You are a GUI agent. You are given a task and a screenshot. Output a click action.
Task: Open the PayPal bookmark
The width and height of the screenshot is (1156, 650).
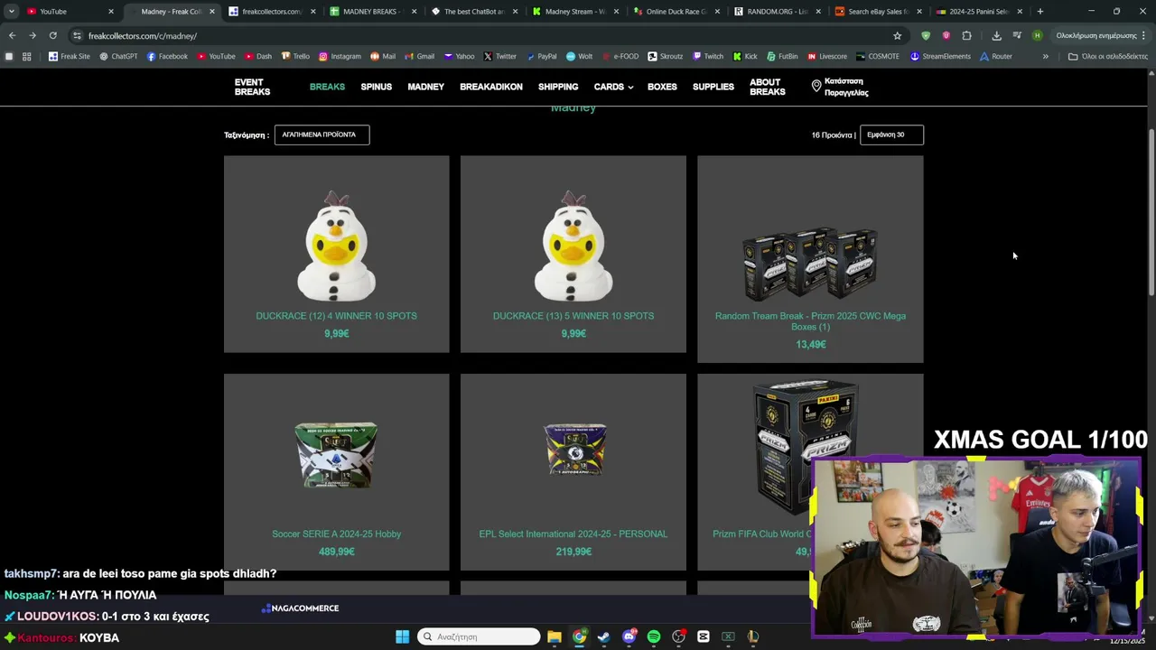[540, 56]
